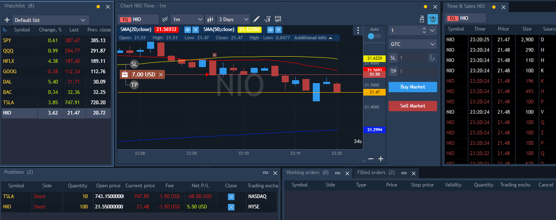Open the indicators icon beside the NIO symbol field

[165, 19]
